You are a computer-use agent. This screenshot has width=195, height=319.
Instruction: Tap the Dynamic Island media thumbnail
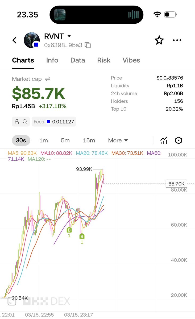(x=60, y=15)
